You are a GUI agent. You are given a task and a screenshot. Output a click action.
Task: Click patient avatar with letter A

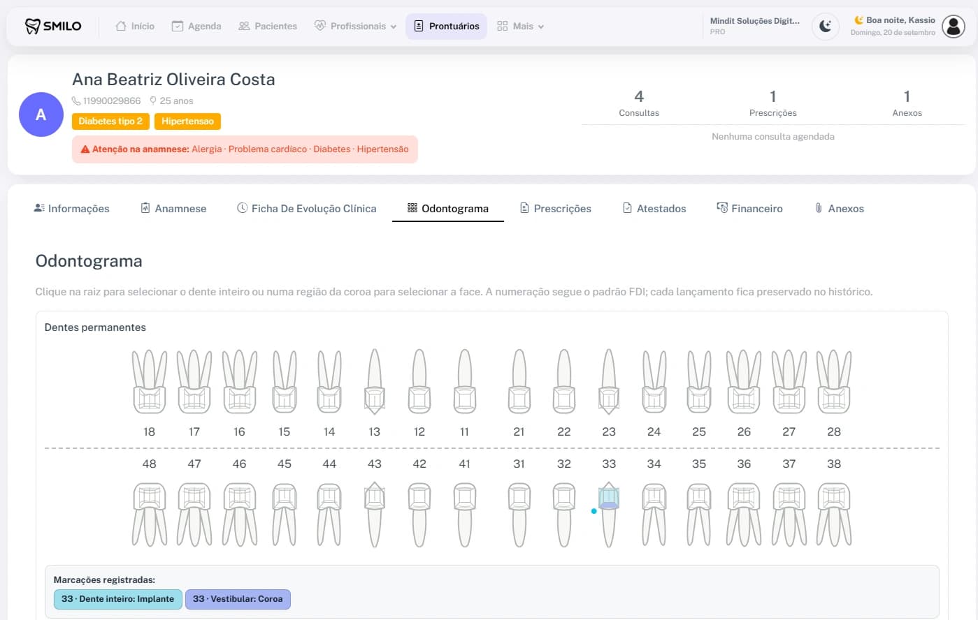tap(41, 115)
